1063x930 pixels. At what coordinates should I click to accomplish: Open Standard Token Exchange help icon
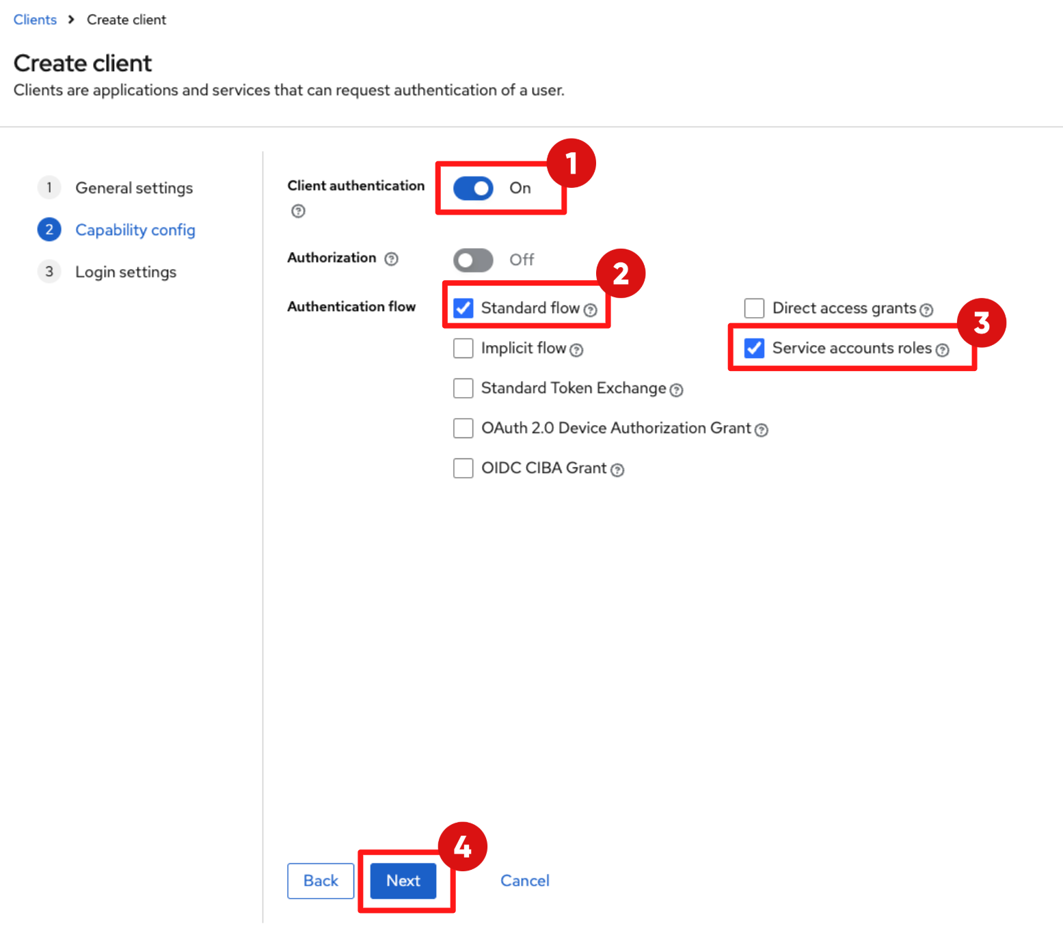[x=676, y=390]
